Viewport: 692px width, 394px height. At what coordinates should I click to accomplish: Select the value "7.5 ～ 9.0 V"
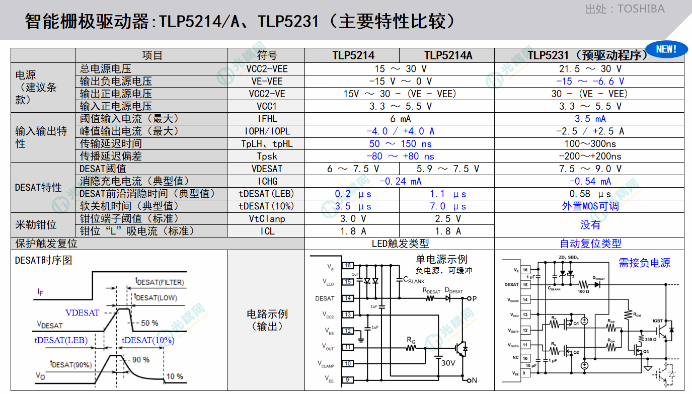(589, 169)
